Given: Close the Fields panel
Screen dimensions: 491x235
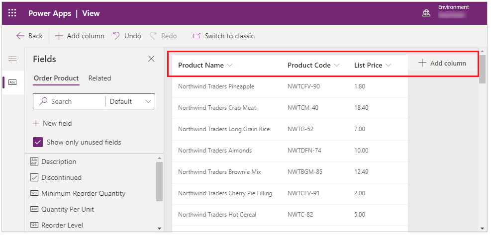Looking at the screenshot, I should coord(151,59).
